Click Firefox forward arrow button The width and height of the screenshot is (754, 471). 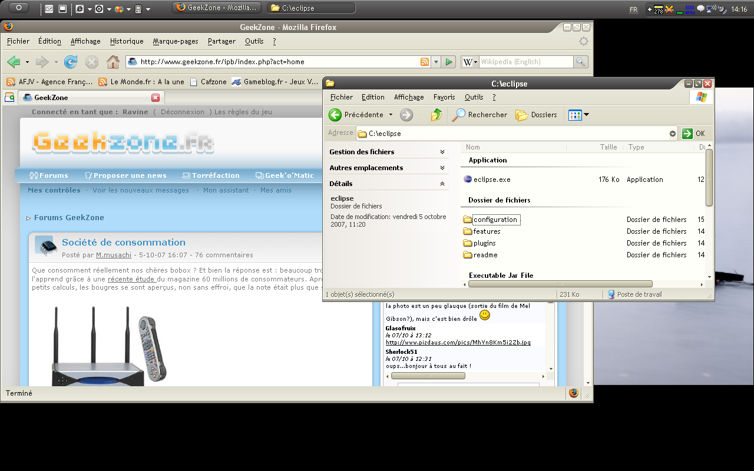click(42, 62)
